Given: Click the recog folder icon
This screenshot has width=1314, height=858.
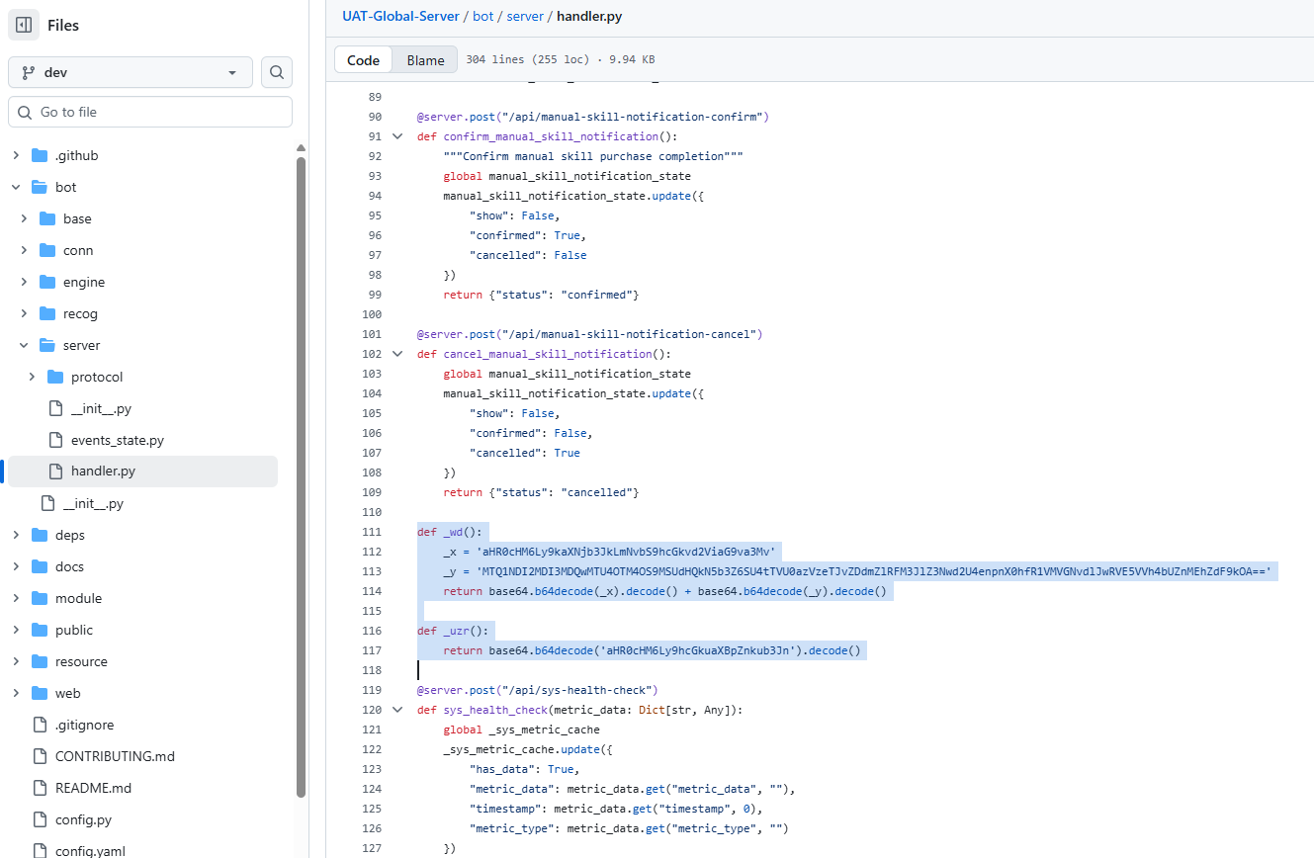Looking at the screenshot, I should click(x=47, y=313).
